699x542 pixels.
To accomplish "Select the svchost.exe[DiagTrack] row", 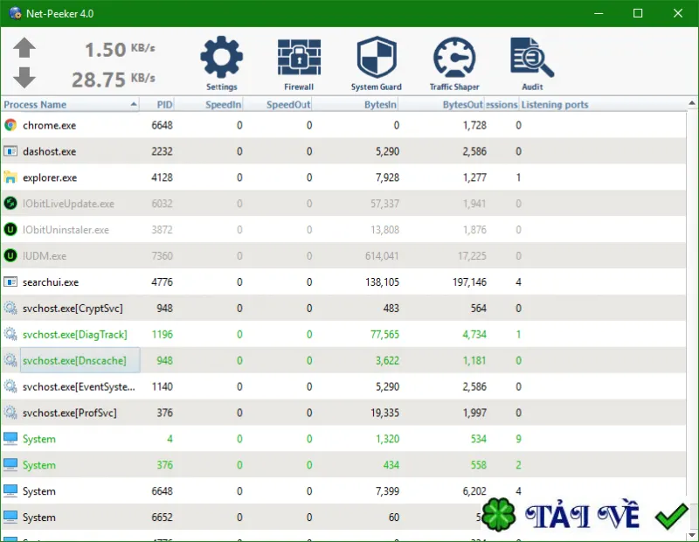I will tap(343, 334).
